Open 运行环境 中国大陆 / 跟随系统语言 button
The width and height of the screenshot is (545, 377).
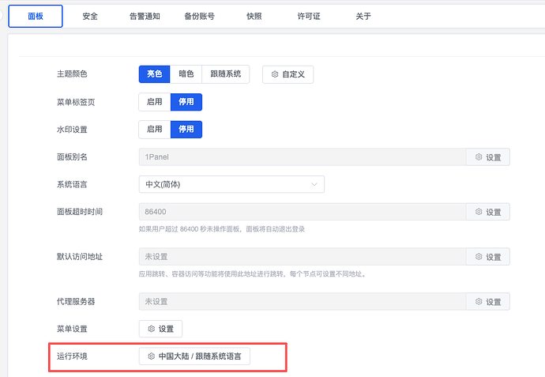(194, 356)
